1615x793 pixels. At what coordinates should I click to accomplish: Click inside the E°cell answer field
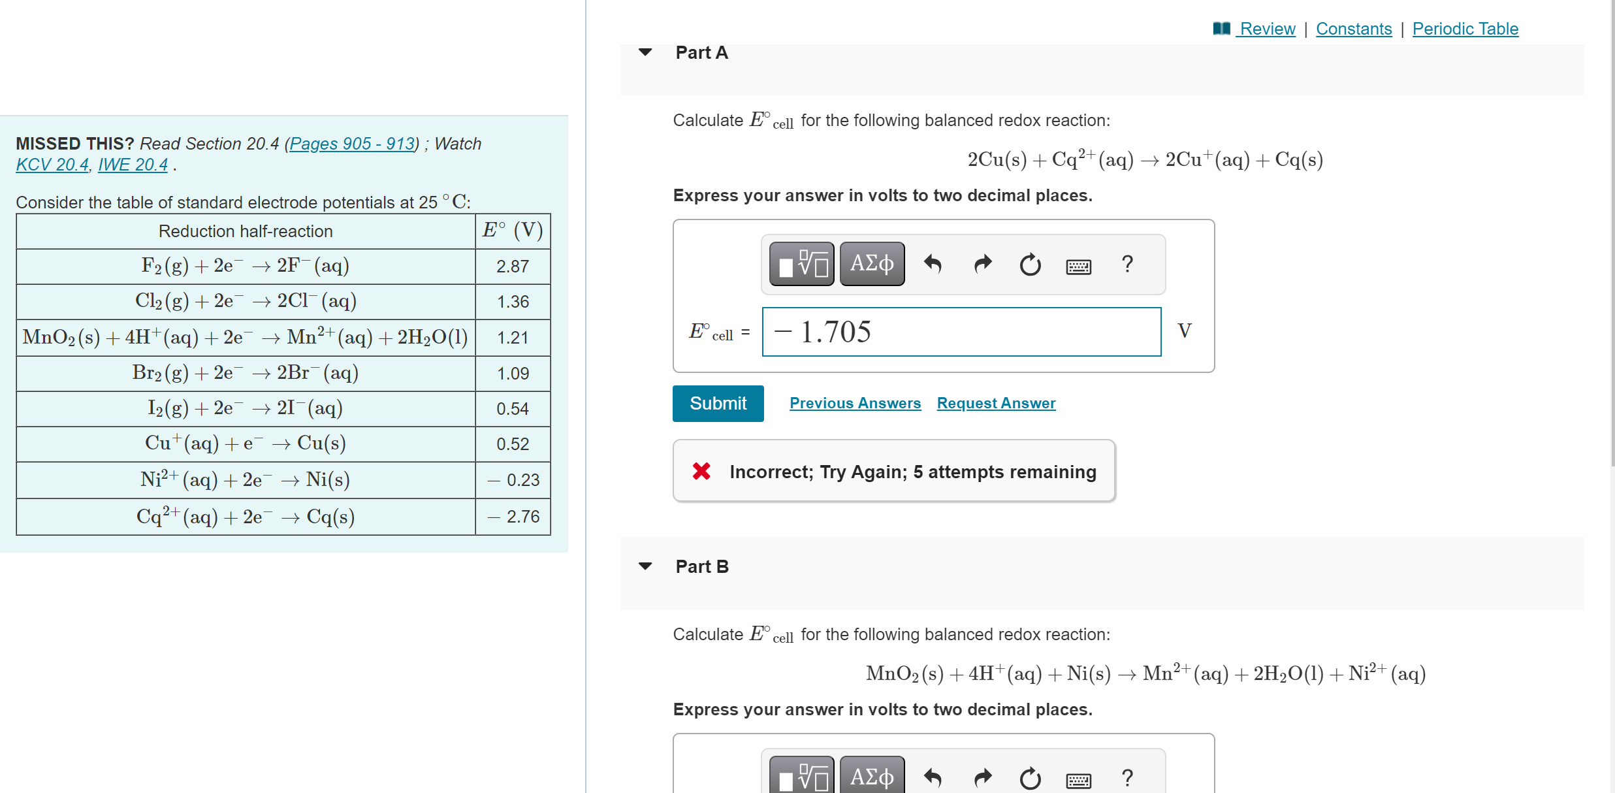pos(960,331)
